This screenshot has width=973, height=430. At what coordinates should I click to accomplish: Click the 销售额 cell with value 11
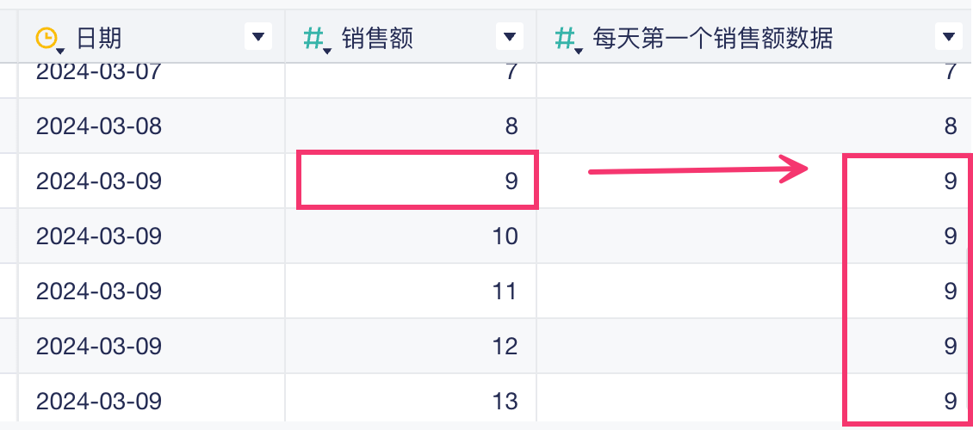point(411,291)
